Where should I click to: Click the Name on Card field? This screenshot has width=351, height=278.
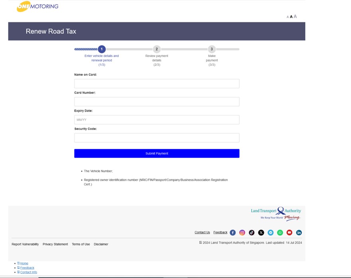tap(157, 83)
